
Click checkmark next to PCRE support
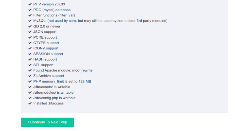30,37
